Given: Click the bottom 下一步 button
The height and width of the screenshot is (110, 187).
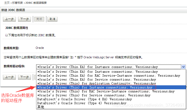Looking at the screenshot, I should tap(24, 77).
